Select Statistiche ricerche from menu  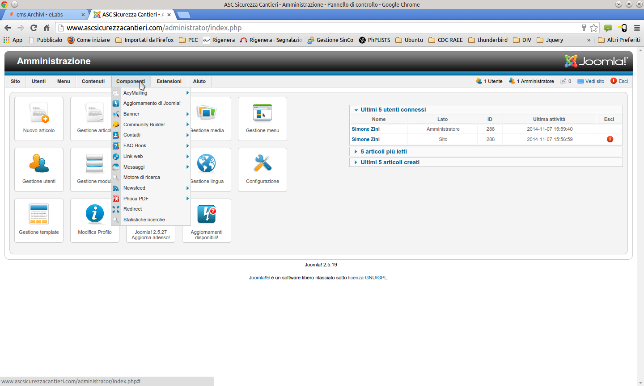tap(151, 220)
